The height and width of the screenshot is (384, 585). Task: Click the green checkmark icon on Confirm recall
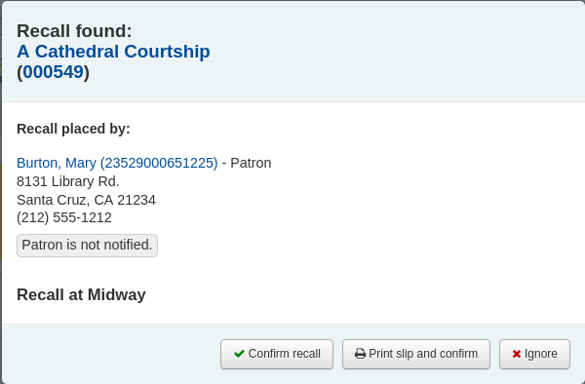pyautogui.click(x=239, y=354)
